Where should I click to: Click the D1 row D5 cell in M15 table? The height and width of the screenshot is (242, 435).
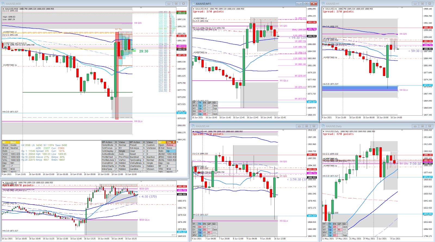(x=205, y=114)
